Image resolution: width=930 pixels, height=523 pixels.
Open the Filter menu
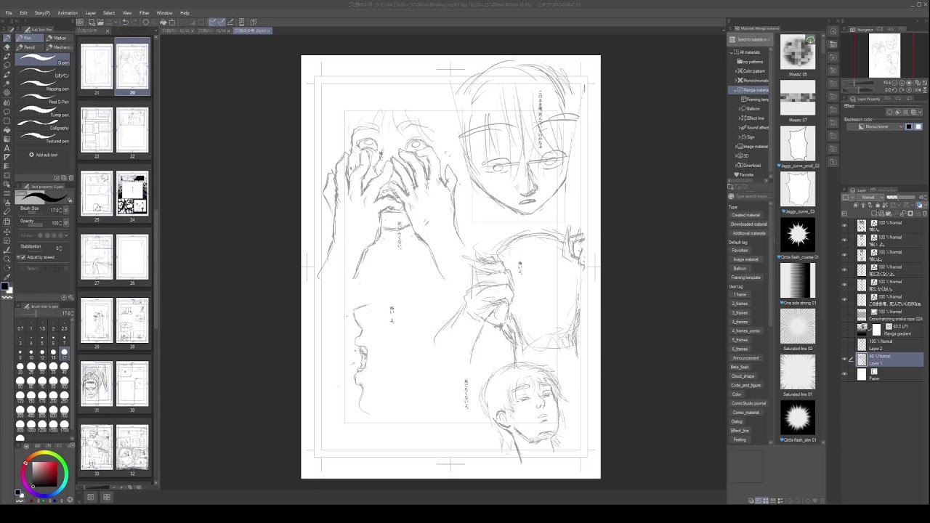pyautogui.click(x=144, y=13)
